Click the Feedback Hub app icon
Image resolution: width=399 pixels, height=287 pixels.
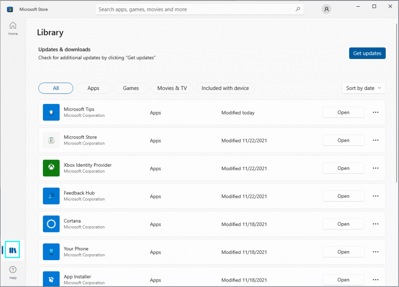pyautogui.click(x=51, y=196)
